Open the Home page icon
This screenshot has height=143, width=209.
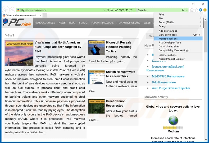coord(192,10)
